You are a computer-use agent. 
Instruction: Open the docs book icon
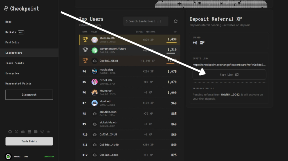coord(29,131)
